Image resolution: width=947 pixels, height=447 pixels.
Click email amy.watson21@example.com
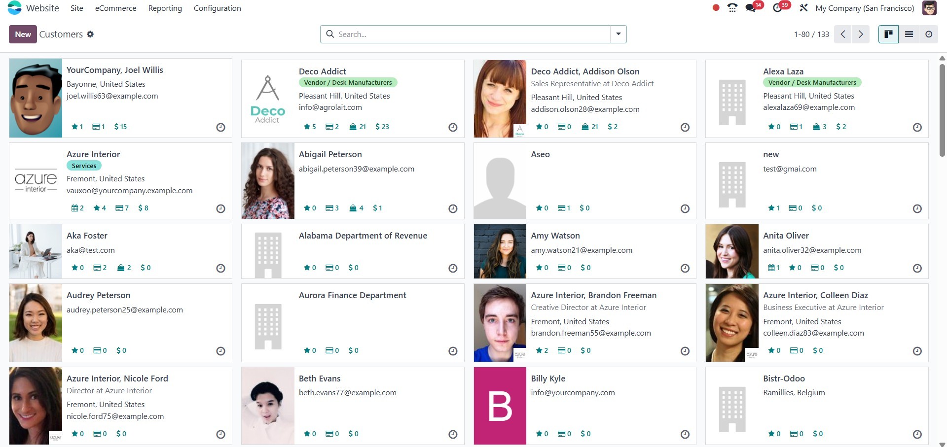582,250
